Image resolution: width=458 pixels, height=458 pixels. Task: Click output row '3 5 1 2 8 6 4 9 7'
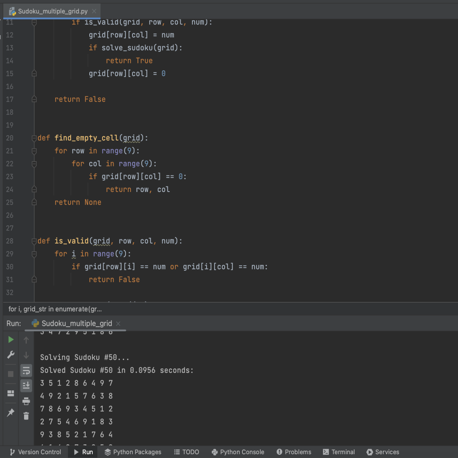point(76,383)
